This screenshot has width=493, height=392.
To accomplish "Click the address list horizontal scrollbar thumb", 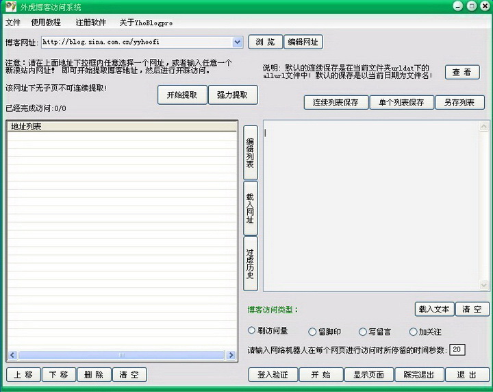I will pyautogui.click(x=122, y=355).
